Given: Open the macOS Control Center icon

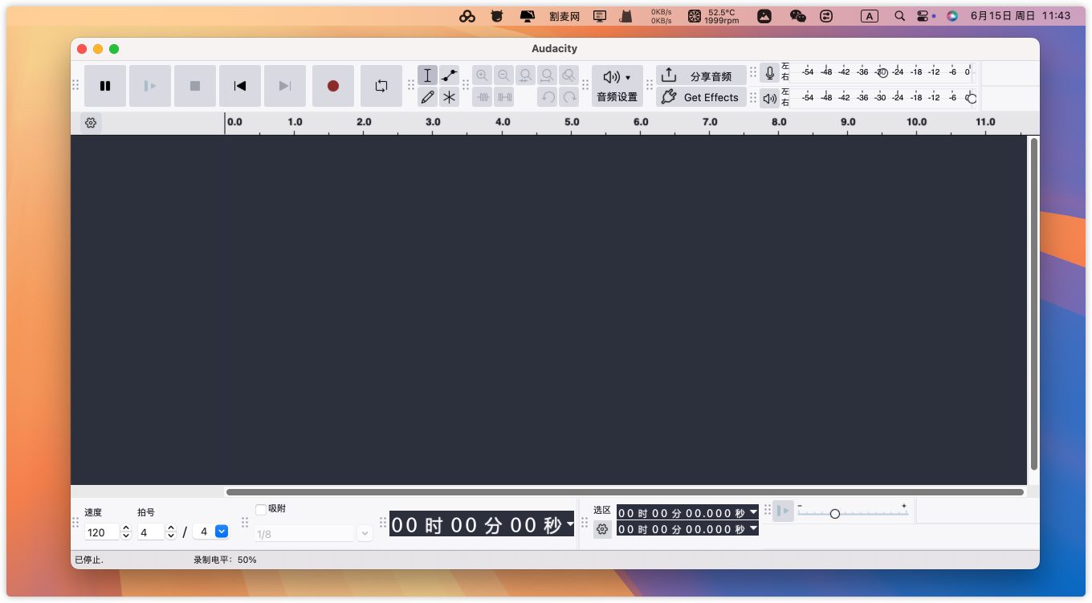Looking at the screenshot, I should (923, 16).
